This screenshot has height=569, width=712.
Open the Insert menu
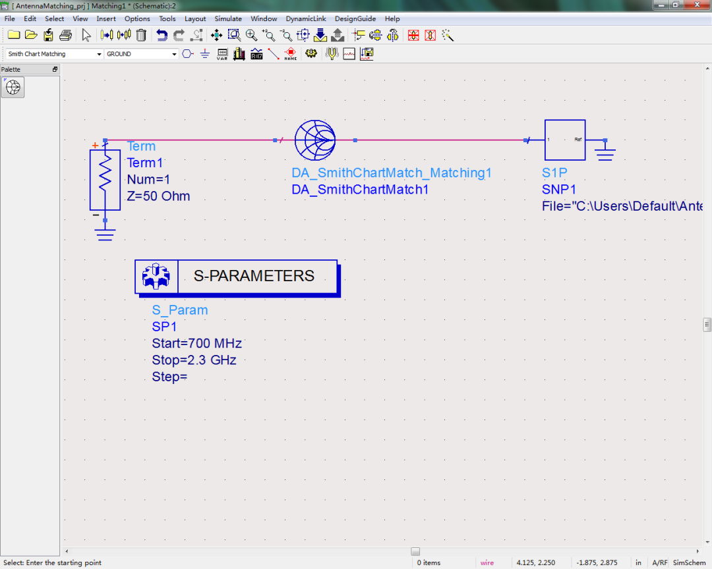tap(106, 18)
